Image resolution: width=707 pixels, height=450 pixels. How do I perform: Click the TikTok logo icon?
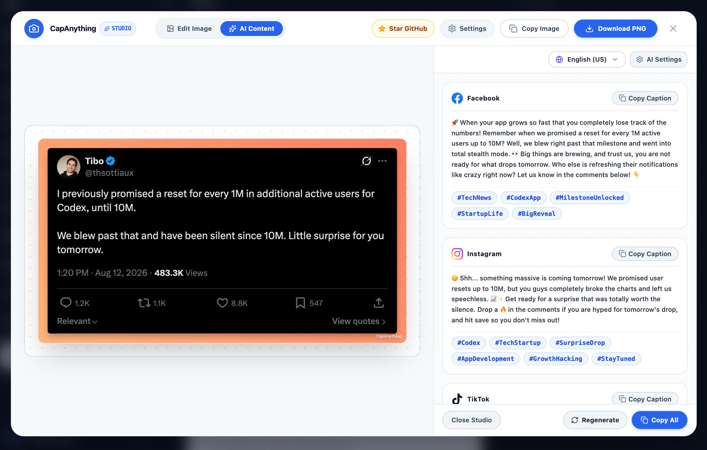point(457,399)
